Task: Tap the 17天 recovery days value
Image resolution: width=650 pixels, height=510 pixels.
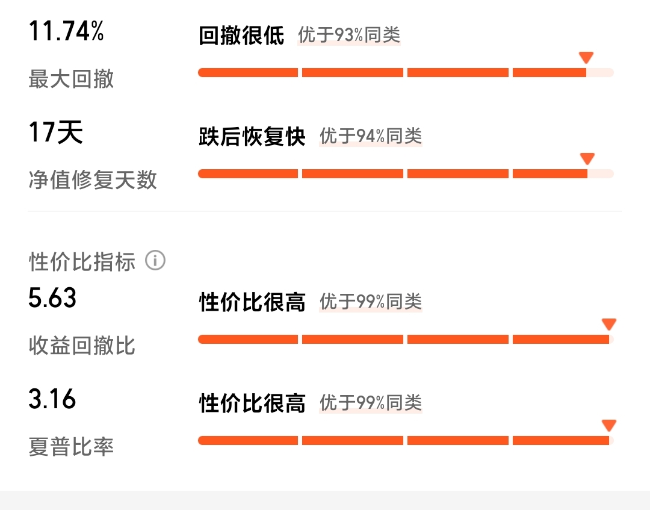Action: pyautogui.click(x=55, y=132)
